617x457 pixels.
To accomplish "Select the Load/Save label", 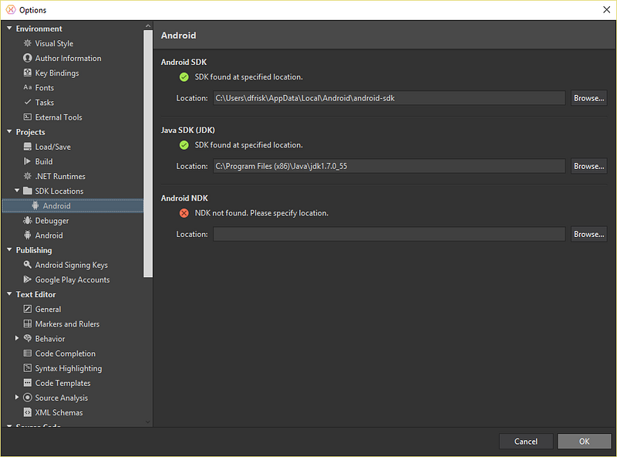I will point(53,147).
